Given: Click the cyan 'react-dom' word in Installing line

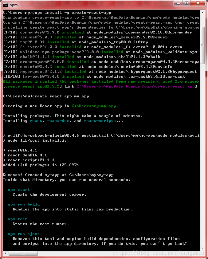Looking at the screenshot, I should click(x=58, y=121).
